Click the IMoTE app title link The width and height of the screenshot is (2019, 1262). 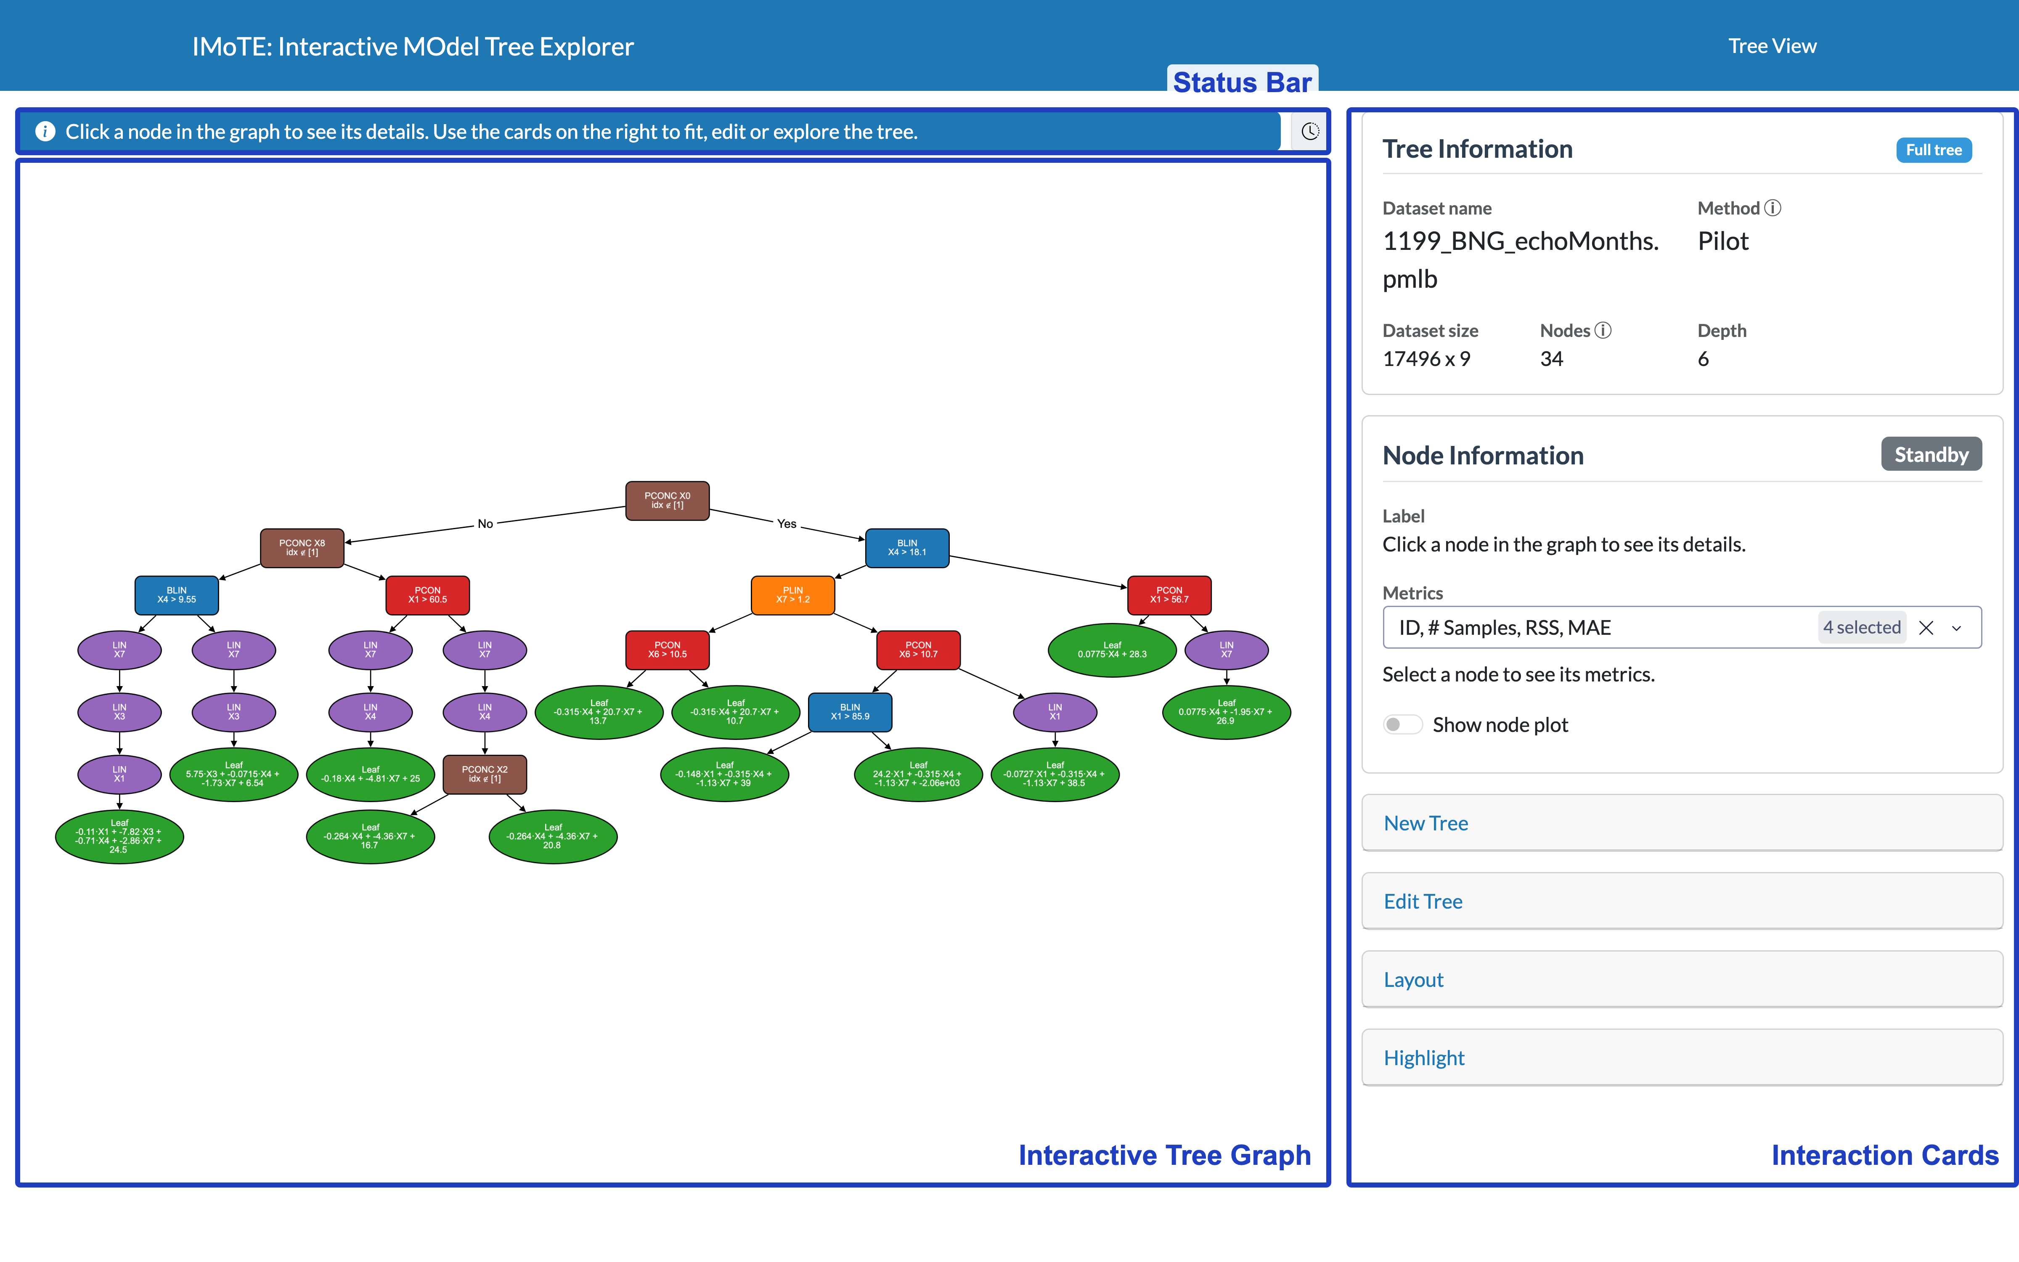point(413,46)
